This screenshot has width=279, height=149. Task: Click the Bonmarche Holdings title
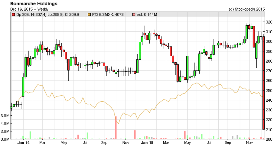(x=34, y=3)
